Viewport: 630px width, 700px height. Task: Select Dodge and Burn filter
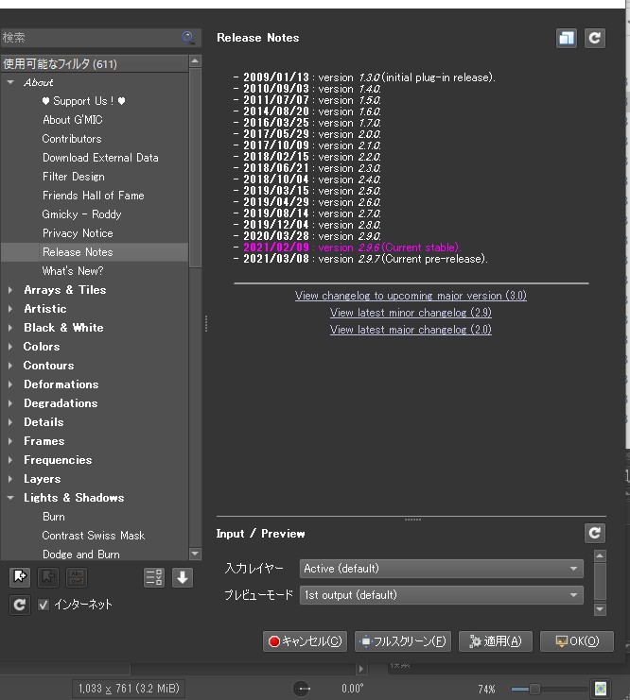[x=81, y=554]
